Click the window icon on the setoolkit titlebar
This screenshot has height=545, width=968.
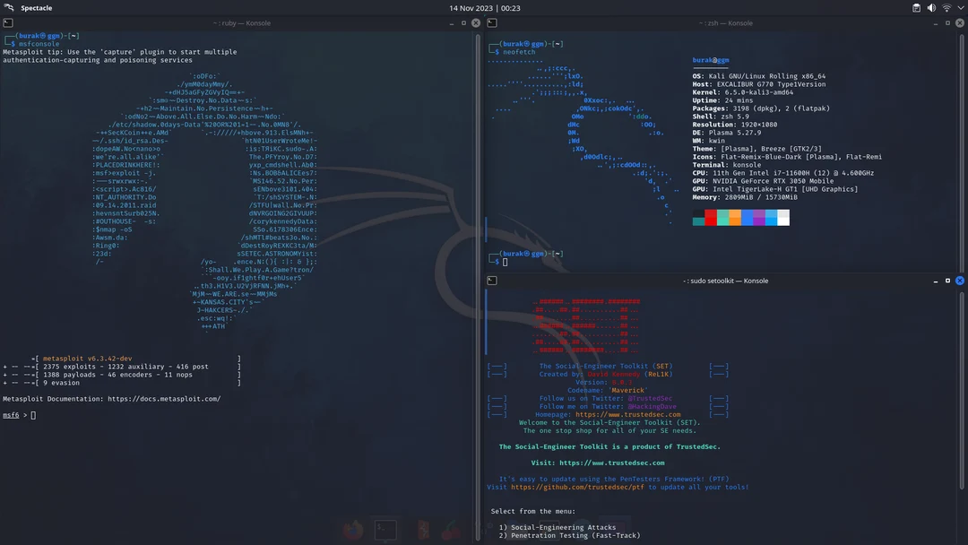491,281
